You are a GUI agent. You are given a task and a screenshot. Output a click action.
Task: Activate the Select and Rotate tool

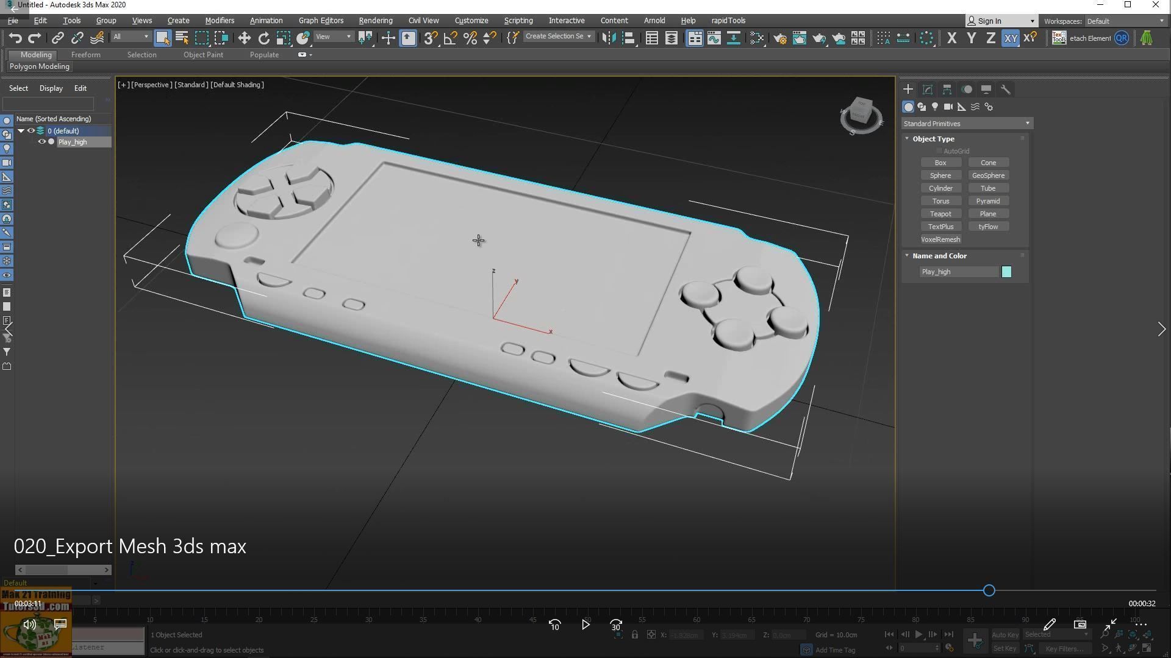263,38
